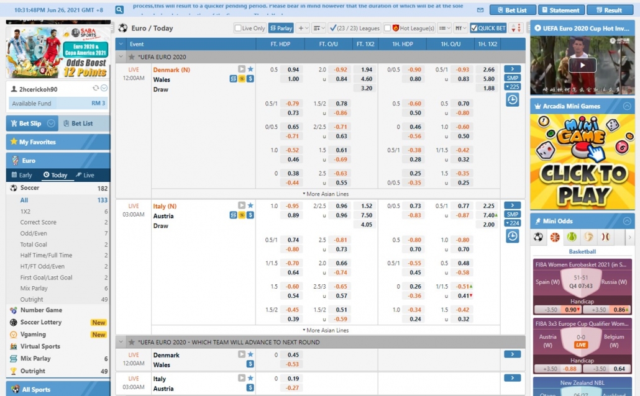
Task: Click the Odds Boost 12 Points promo banner
Action: coord(58,52)
